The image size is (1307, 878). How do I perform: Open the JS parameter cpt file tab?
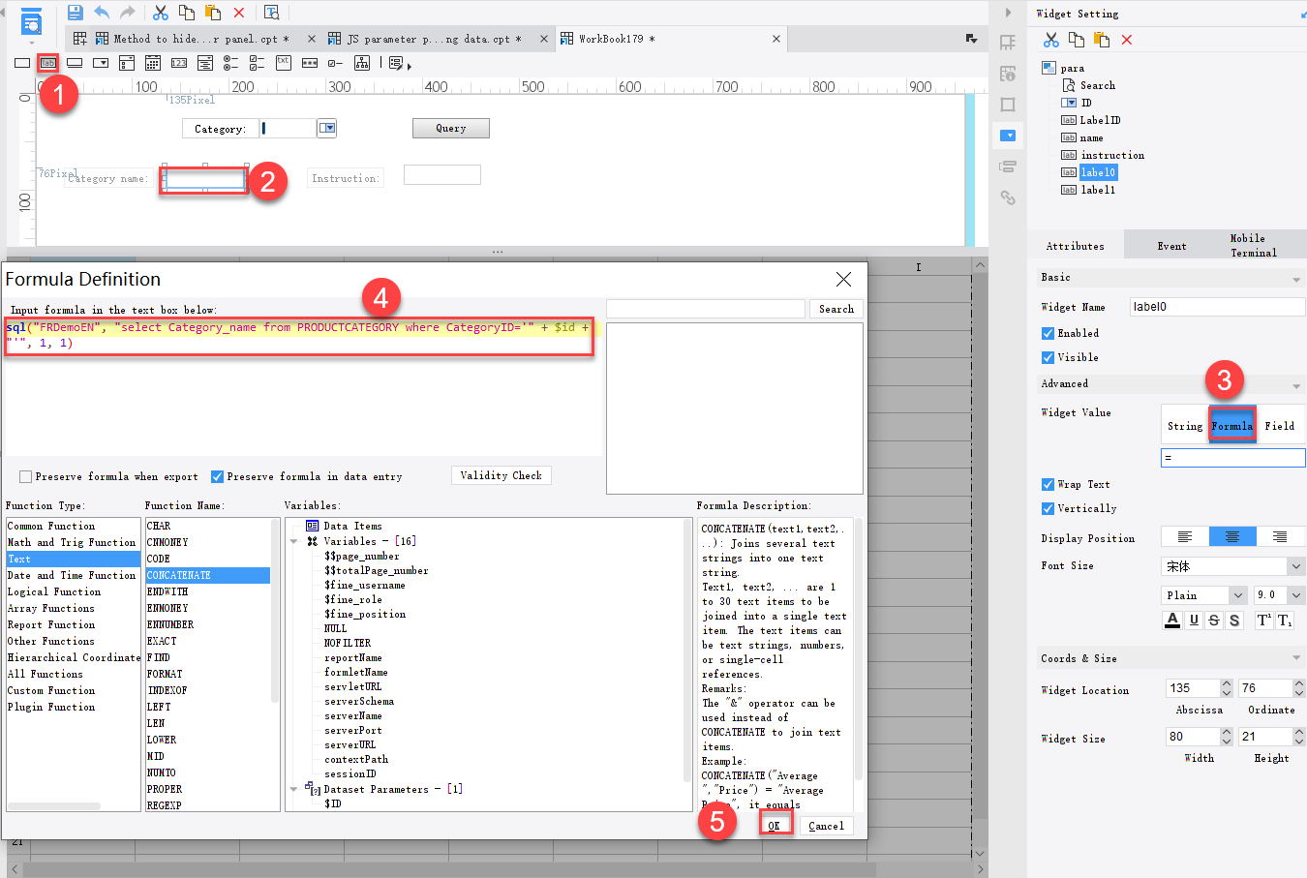(x=427, y=39)
